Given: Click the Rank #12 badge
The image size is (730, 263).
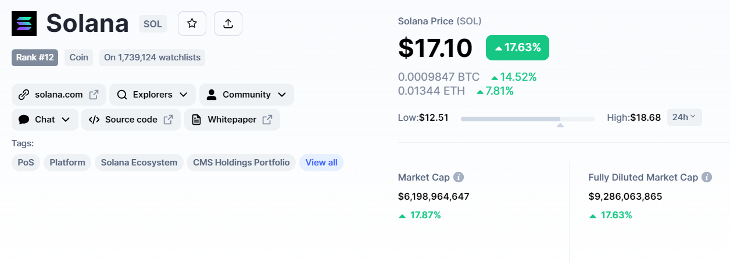Looking at the screenshot, I should (35, 57).
